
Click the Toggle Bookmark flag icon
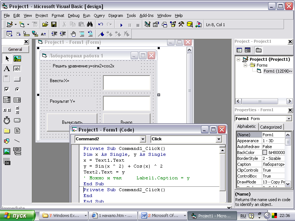[101, 34]
